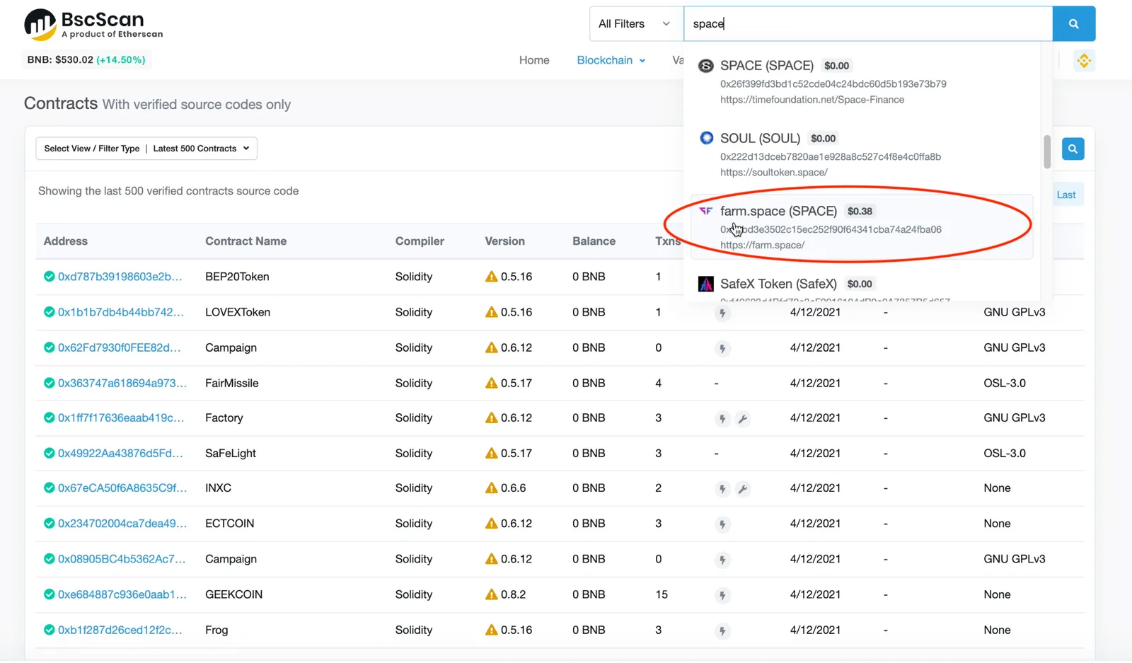Open contract address 0xb1f287d26ced12f2c...
This screenshot has height=663, width=1132.
120,630
